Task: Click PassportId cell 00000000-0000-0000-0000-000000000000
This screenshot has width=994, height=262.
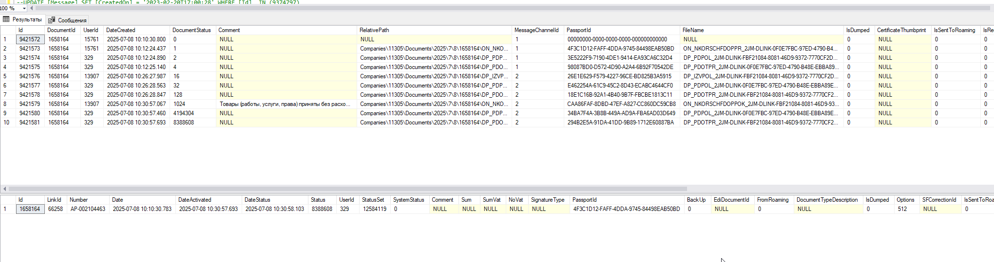Action: coord(622,39)
